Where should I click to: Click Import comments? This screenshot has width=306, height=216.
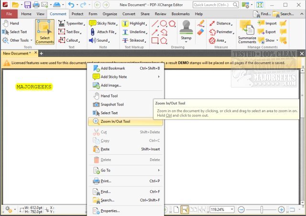[267, 23]
